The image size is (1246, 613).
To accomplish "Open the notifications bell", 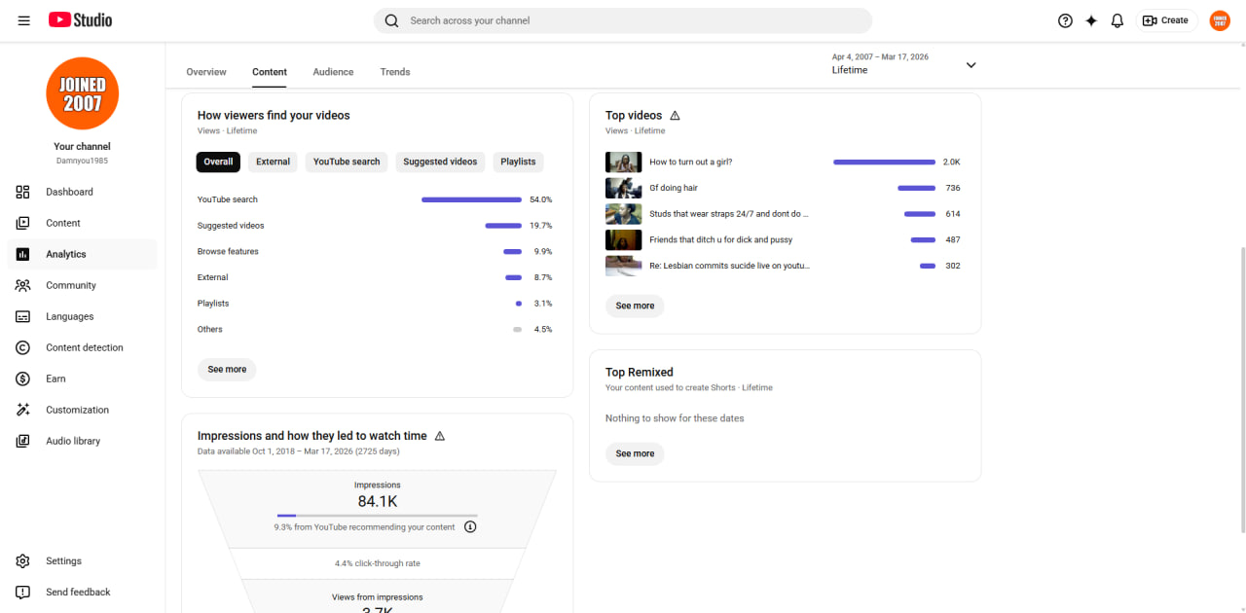I will pos(1118,20).
